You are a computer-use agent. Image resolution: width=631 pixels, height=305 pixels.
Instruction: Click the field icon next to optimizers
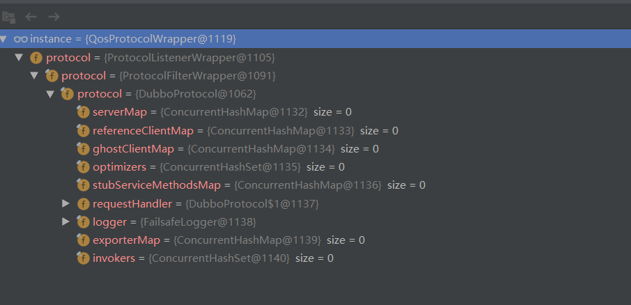tap(83, 167)
